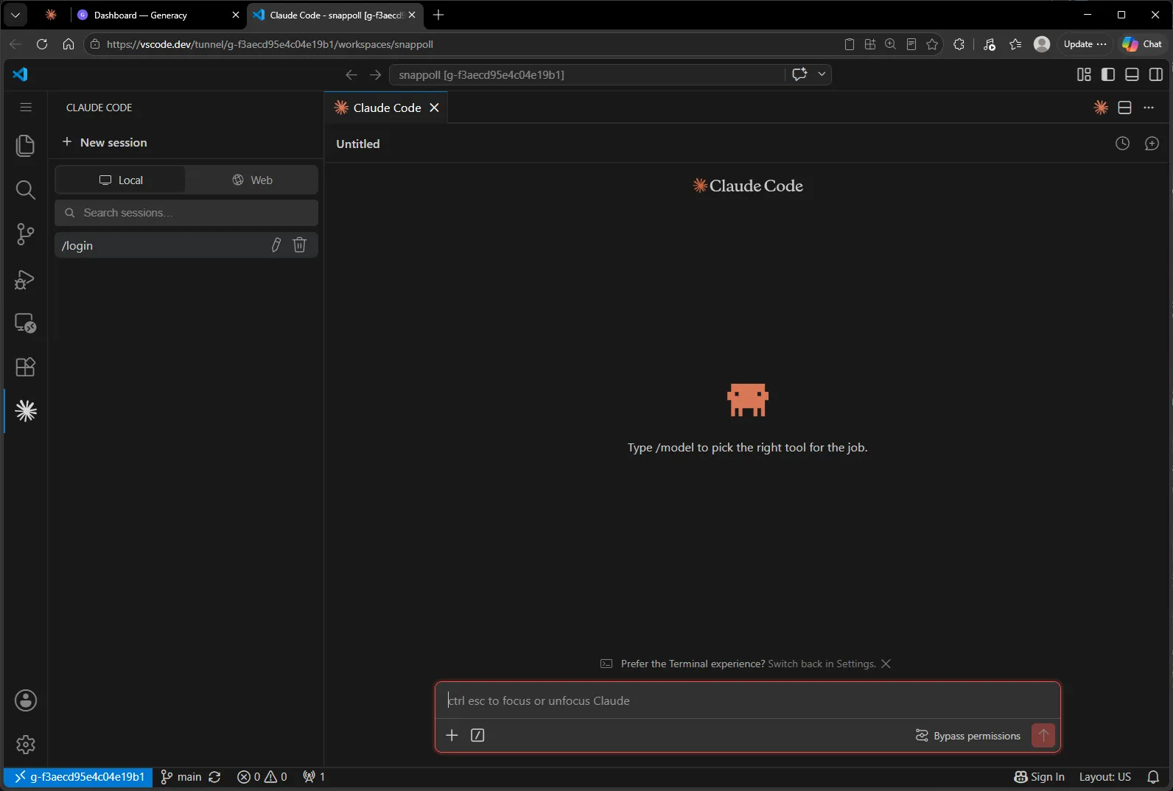The image size is (1173, 791).
Task: Reload the browser page
Action: coord(42,44)
